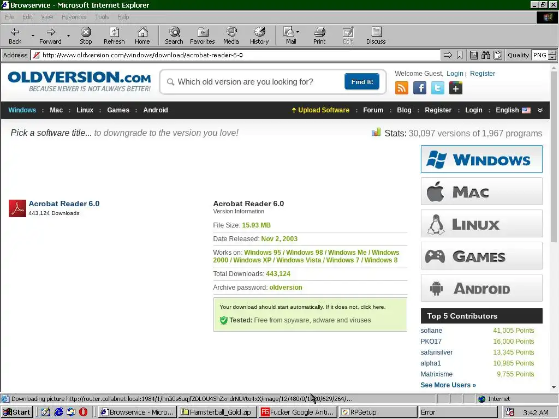Click the RSS feed icon
Screen dimensions: 559x419
tap(402, 88)
